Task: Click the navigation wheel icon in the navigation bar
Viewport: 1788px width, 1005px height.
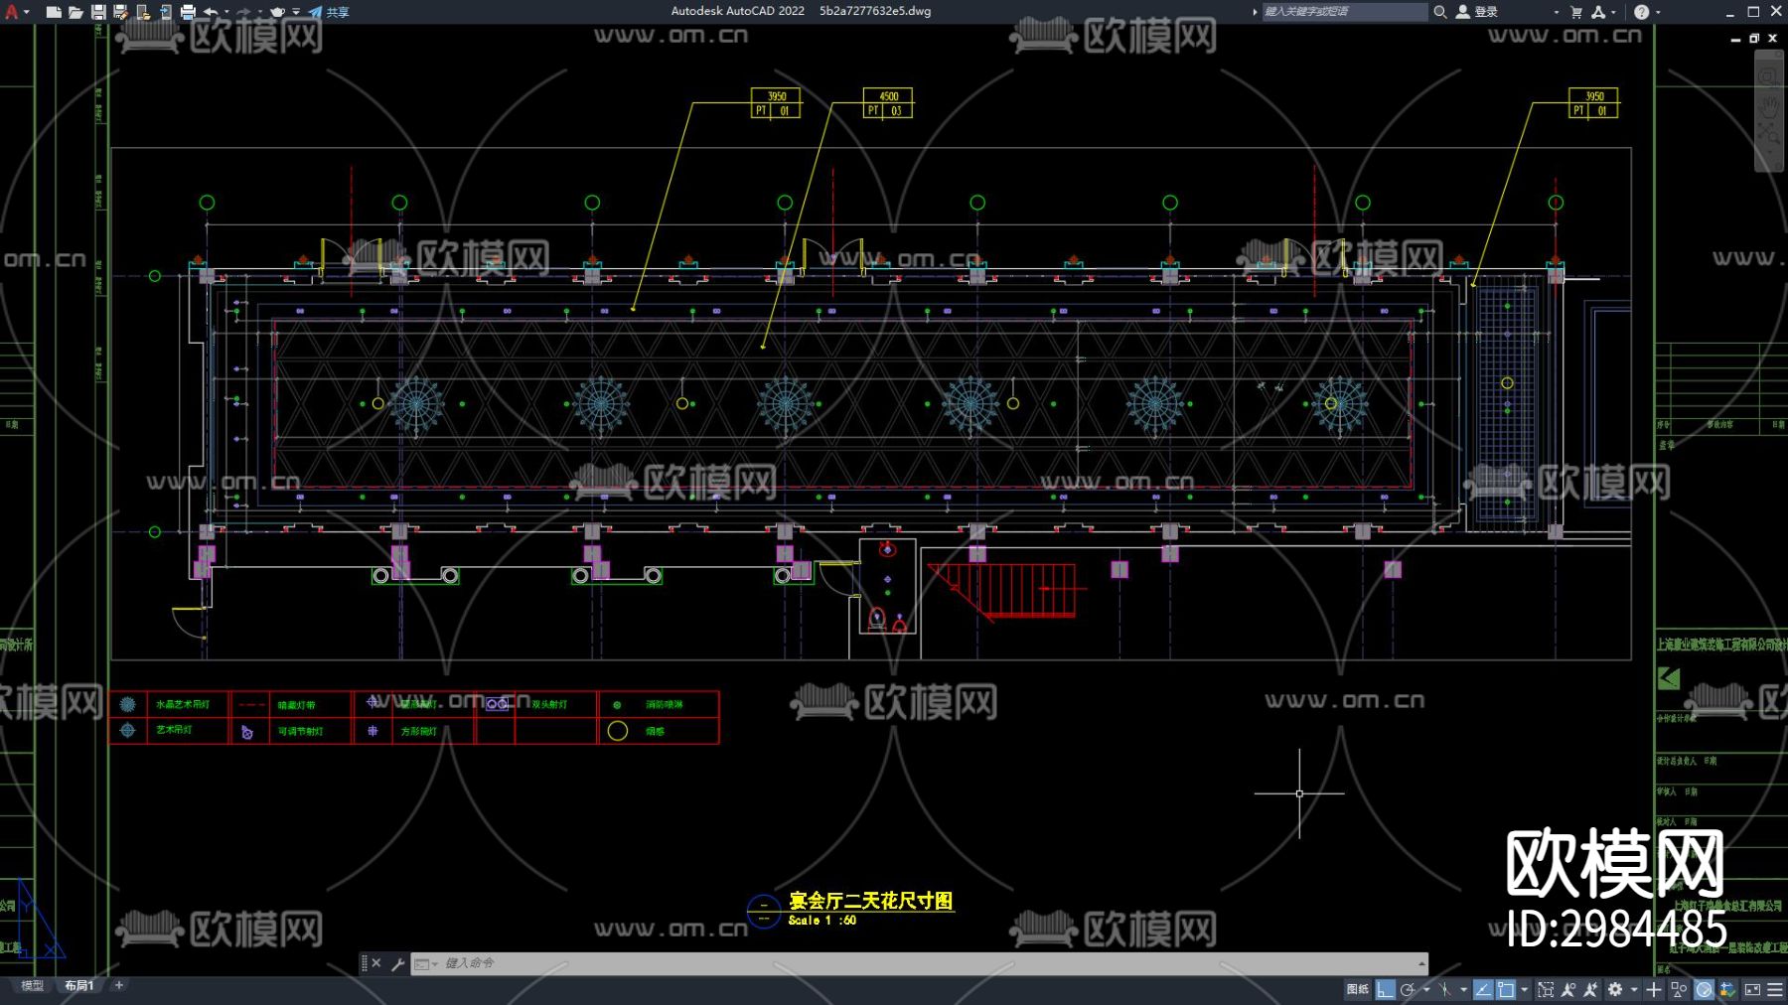Action: click(1769, 76)
